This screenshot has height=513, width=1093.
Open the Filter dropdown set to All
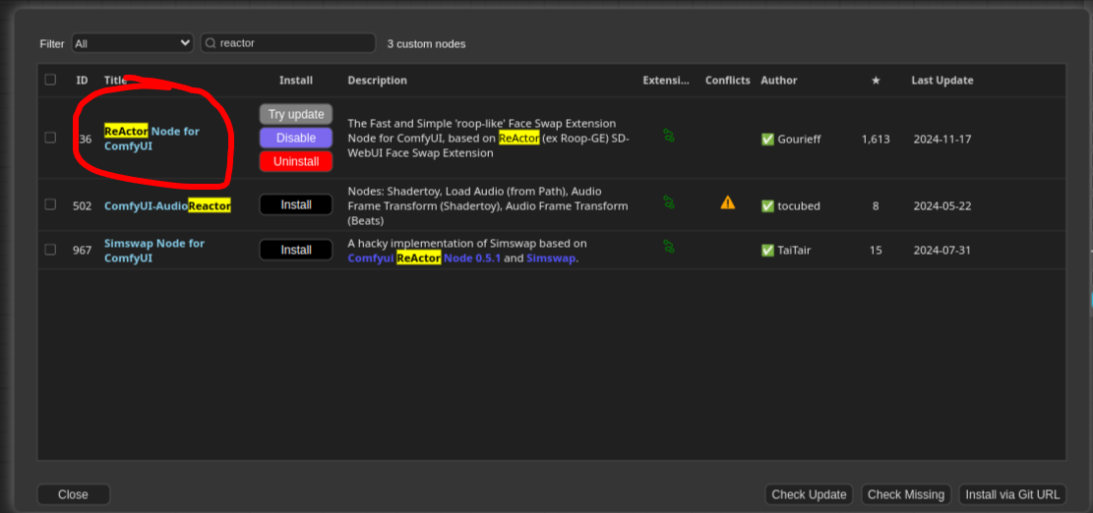(132, 43)
